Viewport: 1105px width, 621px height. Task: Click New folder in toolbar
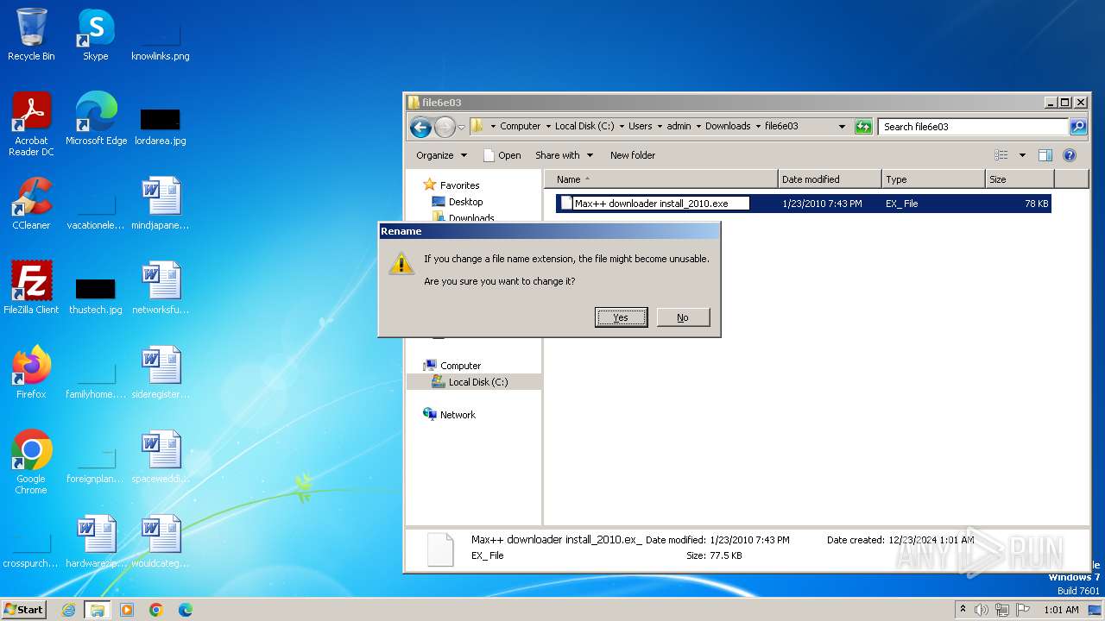point(633,155)
